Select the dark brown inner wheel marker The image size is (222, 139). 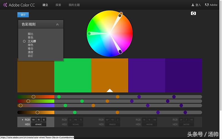120,16
